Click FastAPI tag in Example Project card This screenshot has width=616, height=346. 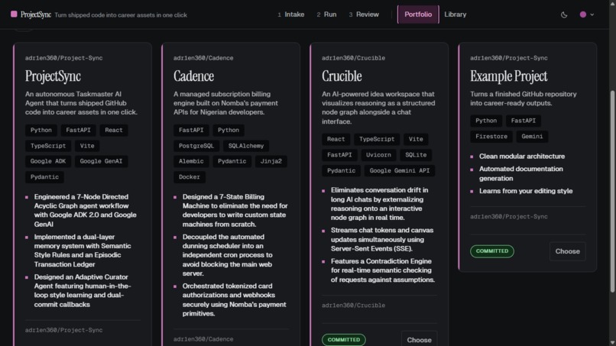point(524,121)
